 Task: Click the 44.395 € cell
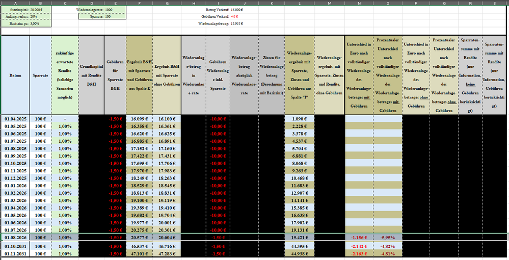point(299,246)
